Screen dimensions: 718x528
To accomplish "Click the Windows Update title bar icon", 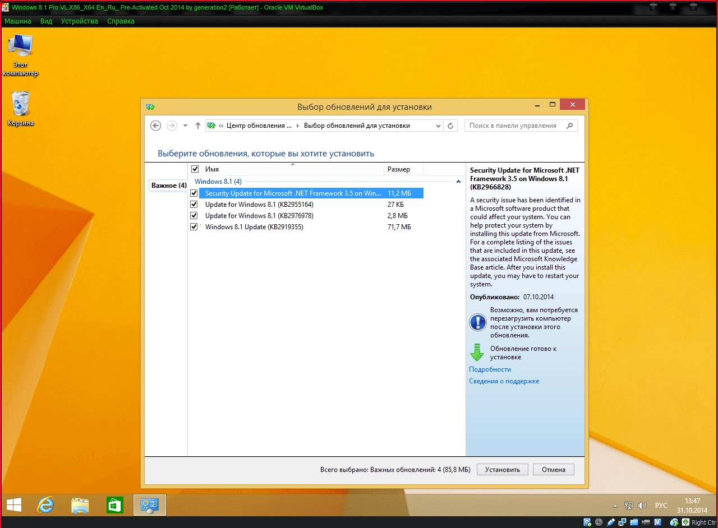I will [x=150, y=106].
